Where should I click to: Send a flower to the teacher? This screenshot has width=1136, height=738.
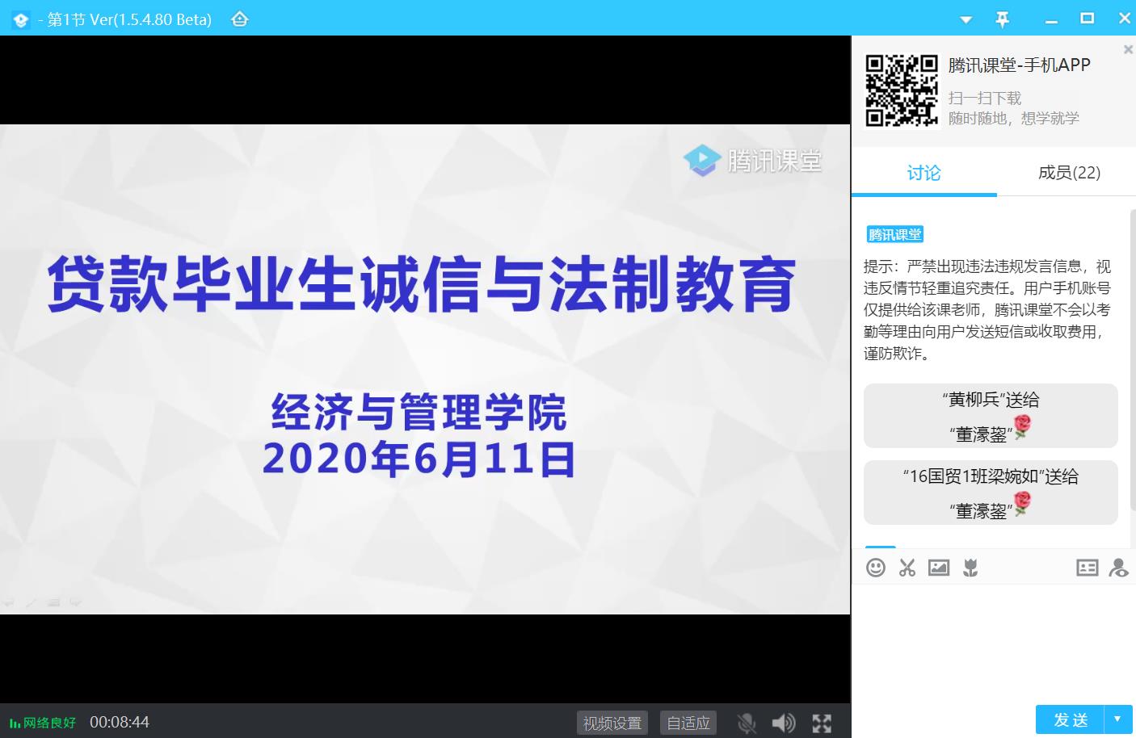coord(970,568)
